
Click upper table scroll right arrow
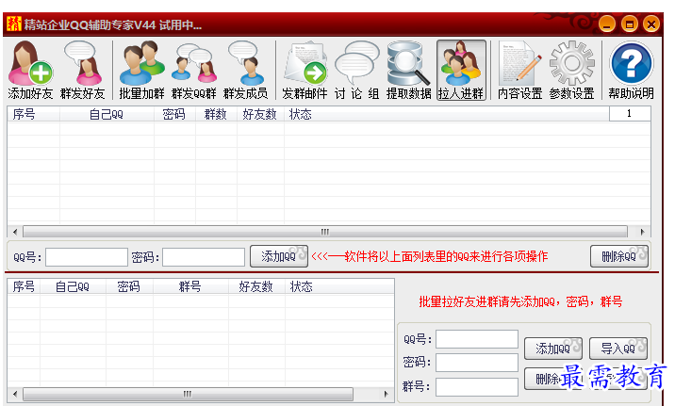point(642,232)
